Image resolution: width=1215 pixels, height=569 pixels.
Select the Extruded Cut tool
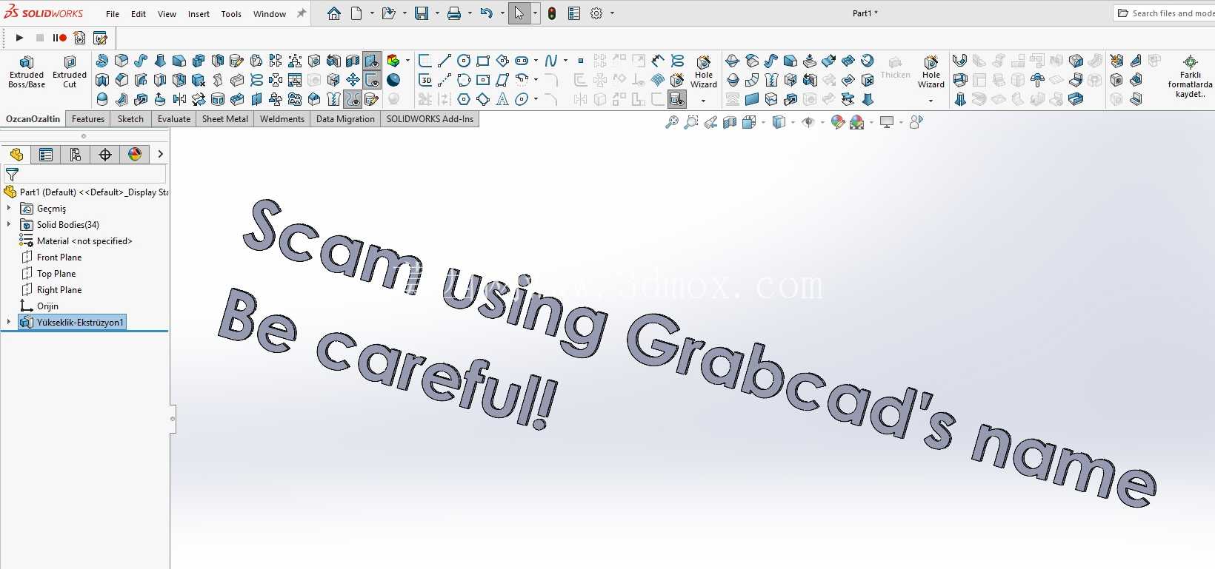tap(70, 72)
